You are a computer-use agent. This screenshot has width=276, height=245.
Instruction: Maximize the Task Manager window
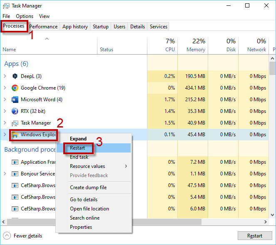[x=247, y=6]
